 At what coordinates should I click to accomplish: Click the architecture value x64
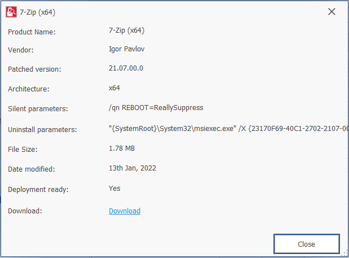(114, 88)
